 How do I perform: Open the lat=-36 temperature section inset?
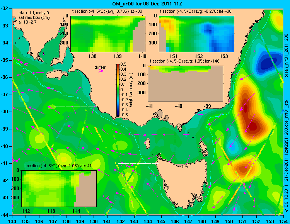click(x=196, y=34)
